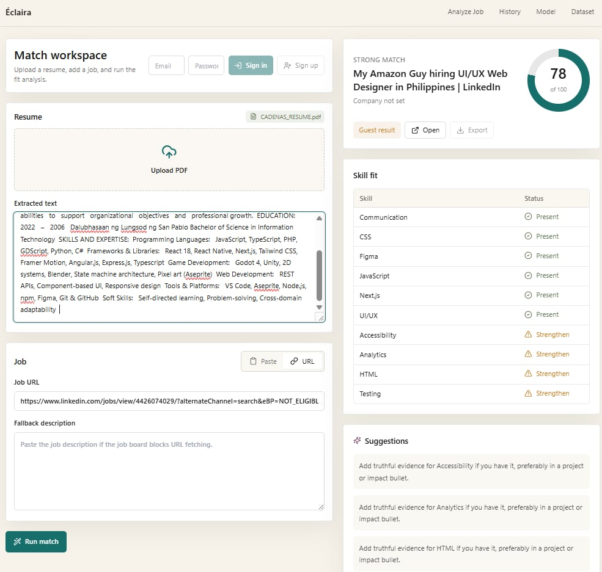The height and width of the screenshot is (572, 602).
Task: Click the cloud Upload PDF icon
Action: tap(169, 152)
